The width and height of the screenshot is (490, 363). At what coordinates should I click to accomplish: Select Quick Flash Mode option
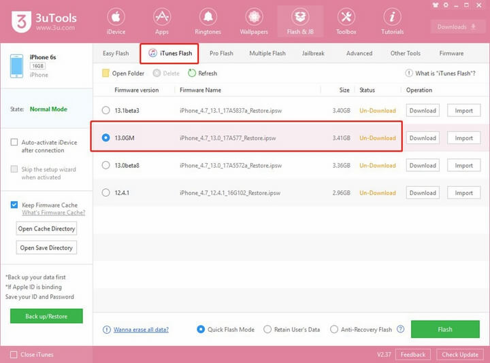[x=201, y=329]
